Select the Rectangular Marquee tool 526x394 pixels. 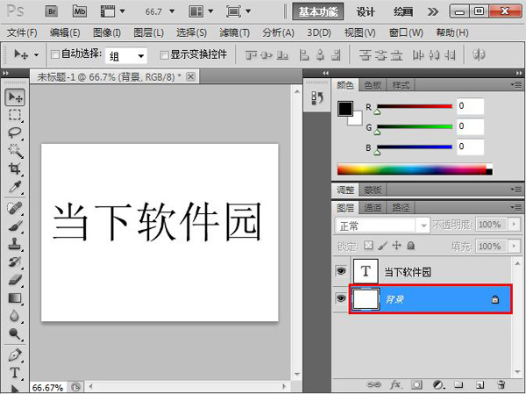(15, 115)
